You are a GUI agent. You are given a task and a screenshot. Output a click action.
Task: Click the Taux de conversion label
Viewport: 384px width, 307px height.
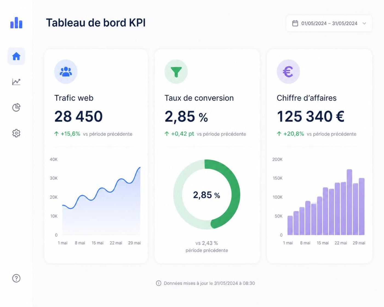point(199,98)
